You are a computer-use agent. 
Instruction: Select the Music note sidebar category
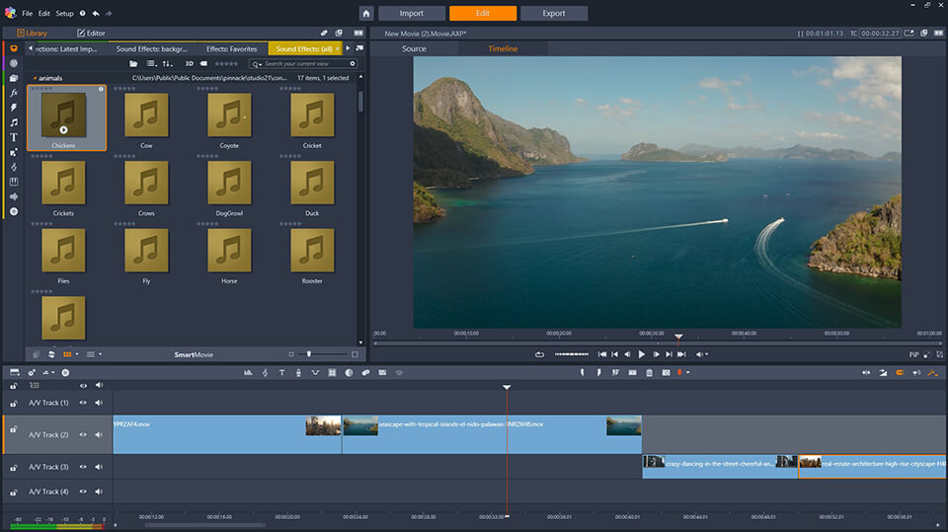(x=14, y=122)
